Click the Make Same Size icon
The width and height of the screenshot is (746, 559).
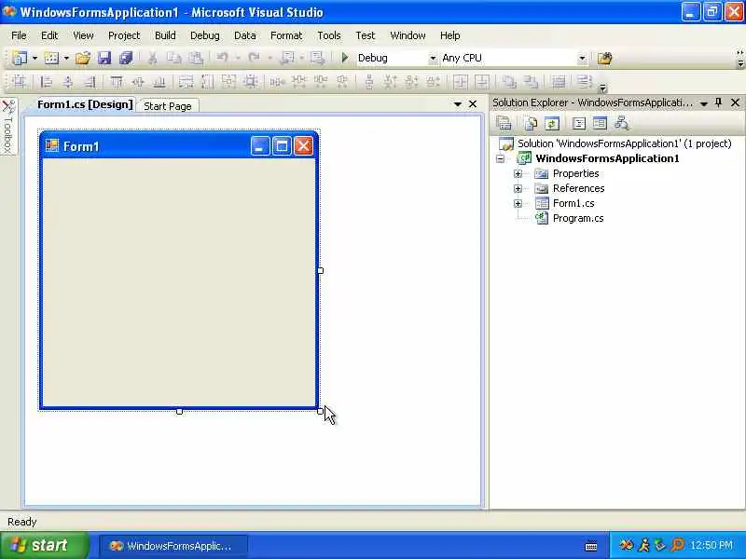(x=228, y=82)
